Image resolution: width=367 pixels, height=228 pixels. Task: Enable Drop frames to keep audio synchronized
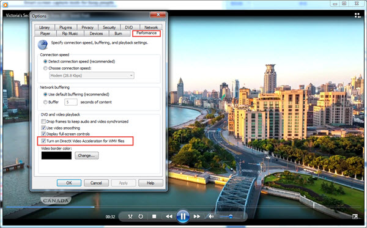click(x=43, y=122)
